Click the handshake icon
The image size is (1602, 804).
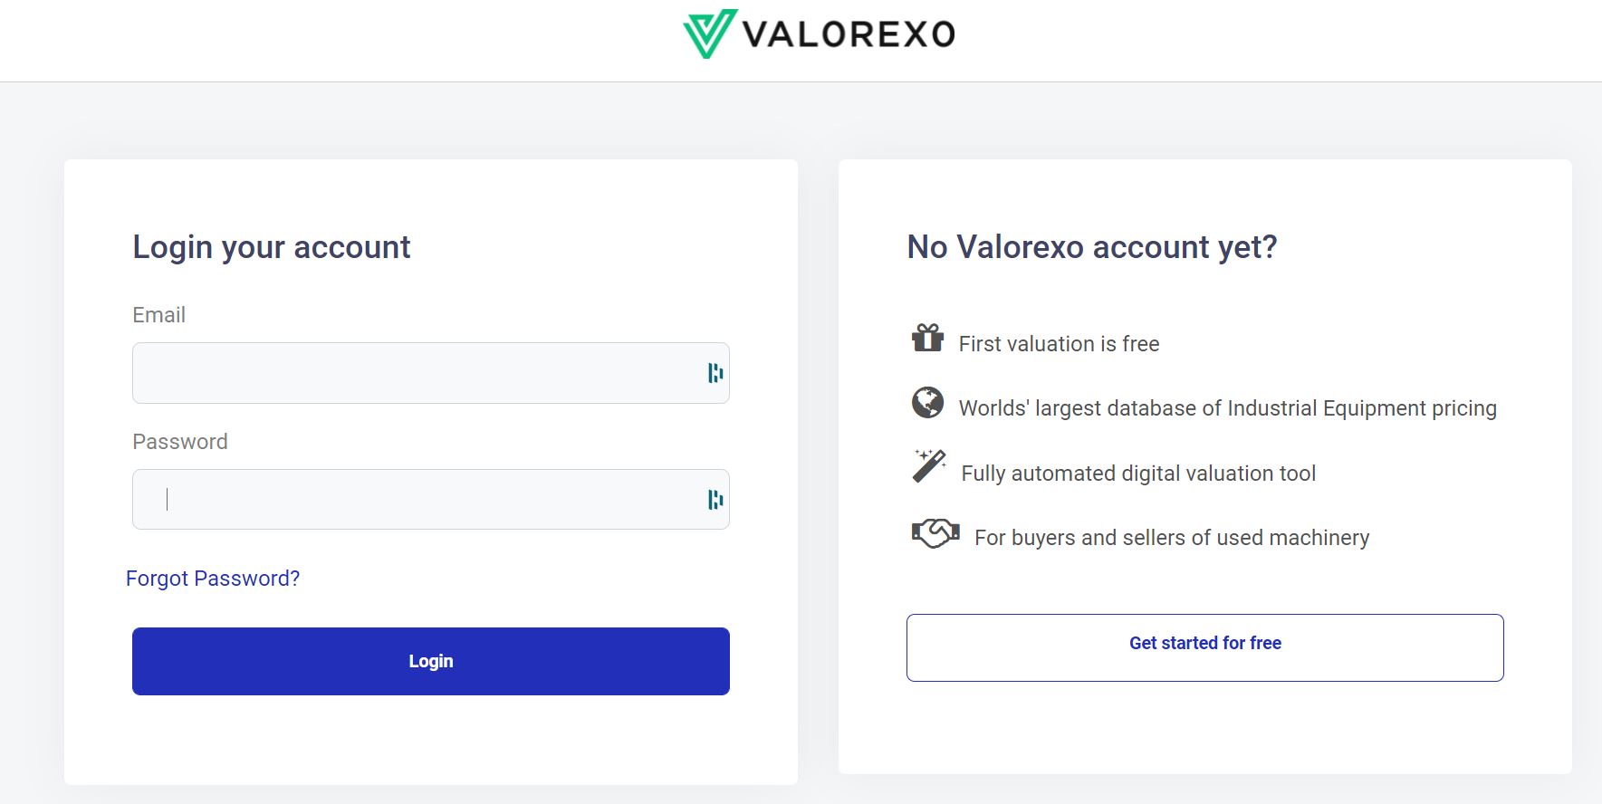coord(935,533)
